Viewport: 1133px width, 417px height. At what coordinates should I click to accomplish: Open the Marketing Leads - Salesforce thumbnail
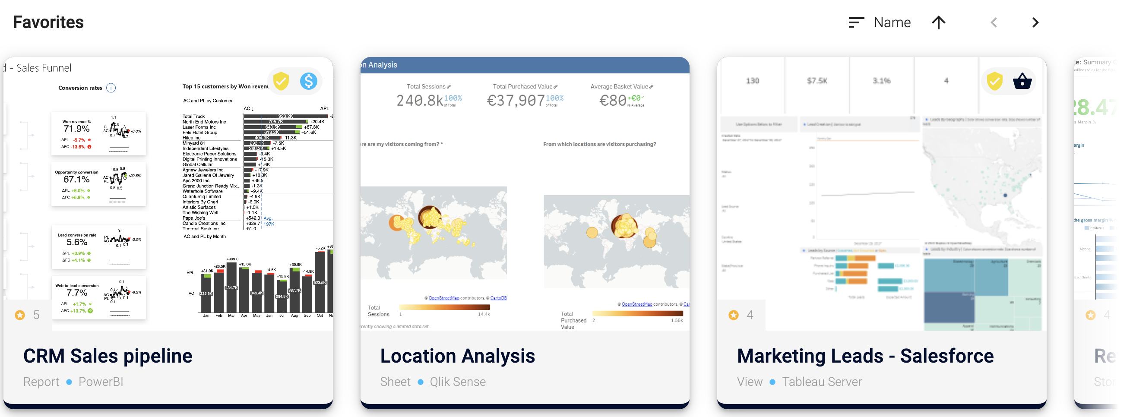point(881,193)
